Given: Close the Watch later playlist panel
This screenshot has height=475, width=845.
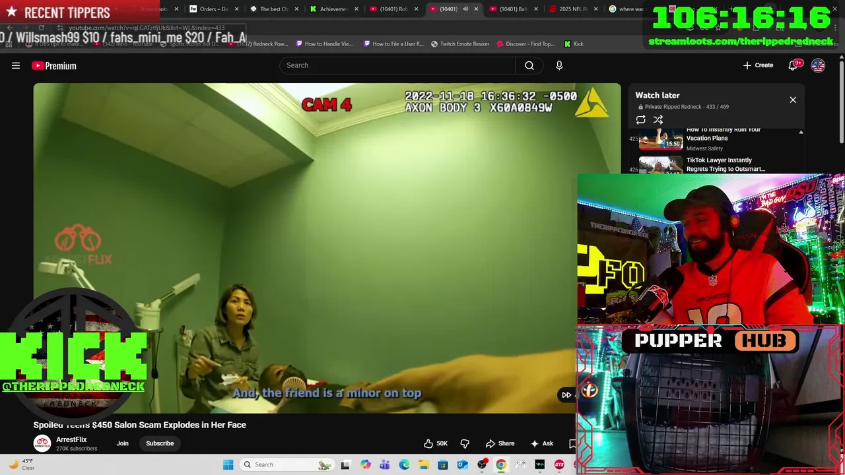Looking at the screenshot, I should pos(793,100).
